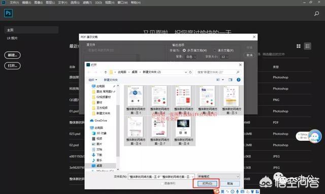The height and width of the screenshot is (194, 325).
Task: Toggle 图像序列 checkbox in Open dialog
Action: point(162,184)
